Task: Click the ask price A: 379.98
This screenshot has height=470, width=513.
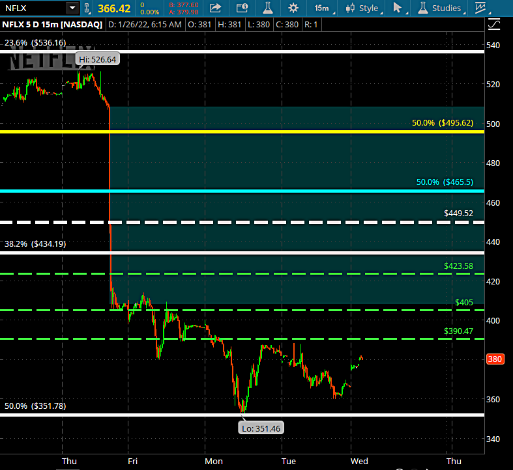Action: [x=184, y=12]
